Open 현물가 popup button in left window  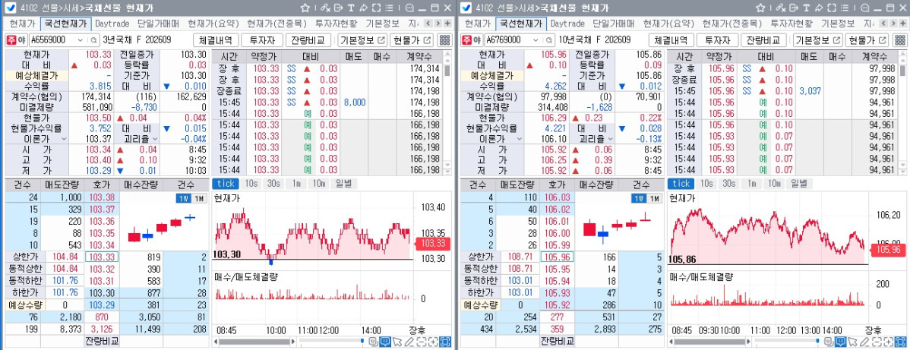(x=412, y=40)
